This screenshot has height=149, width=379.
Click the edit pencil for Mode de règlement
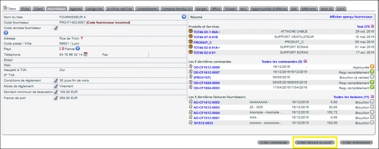click(55, 86)
